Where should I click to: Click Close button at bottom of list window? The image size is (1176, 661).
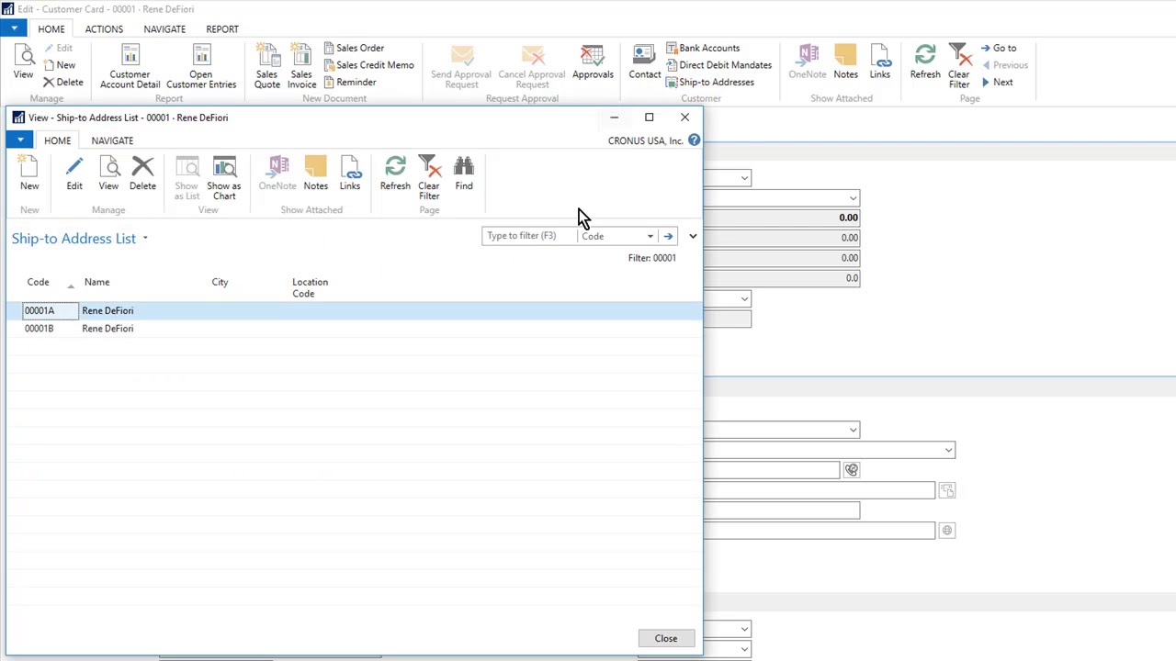coord(666,638)
